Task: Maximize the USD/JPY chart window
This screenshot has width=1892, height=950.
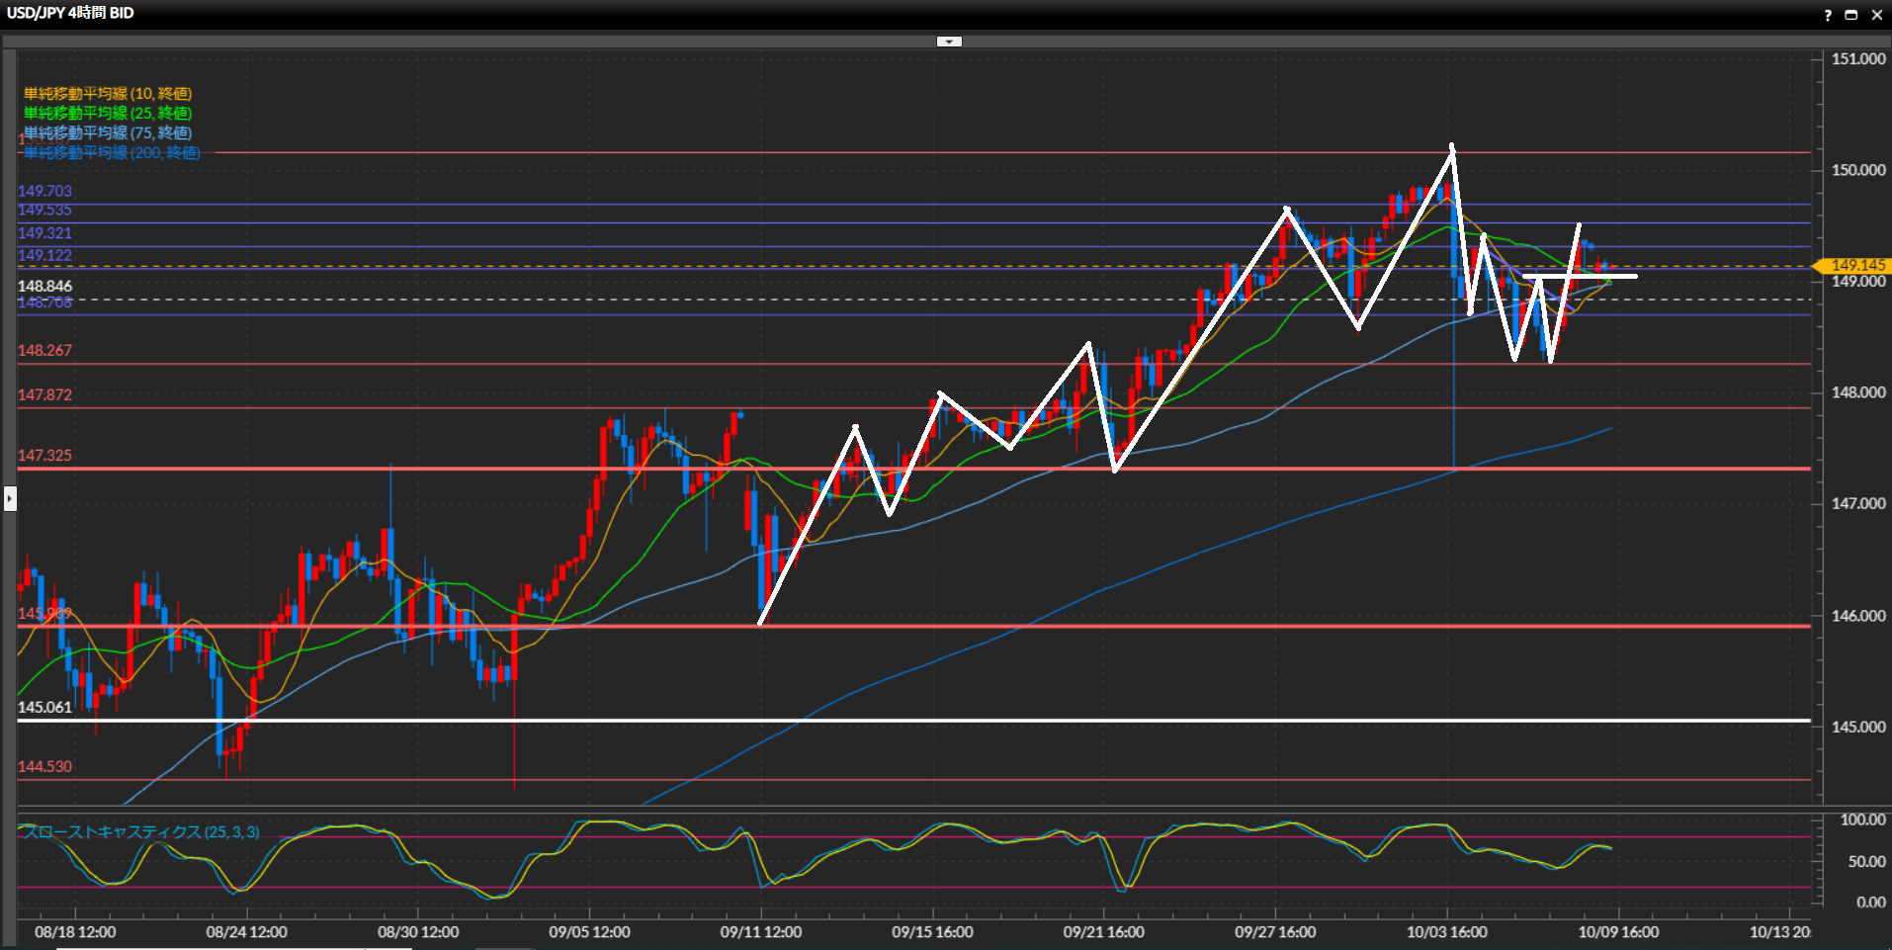Action: [1851, 15]
